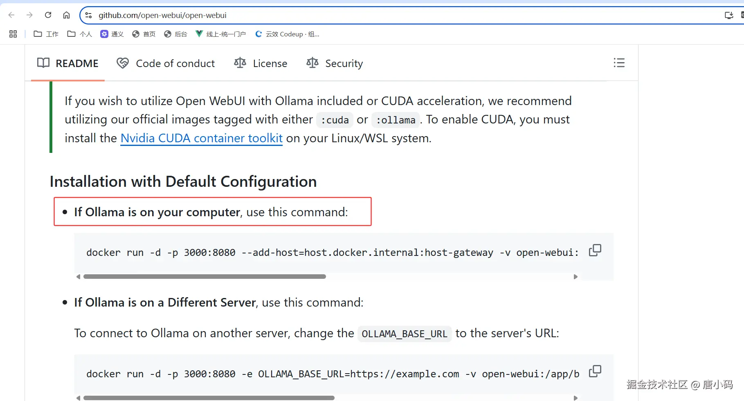Click the License scale icon
This screenshot has height=401, width=744.
pos(240,63)
